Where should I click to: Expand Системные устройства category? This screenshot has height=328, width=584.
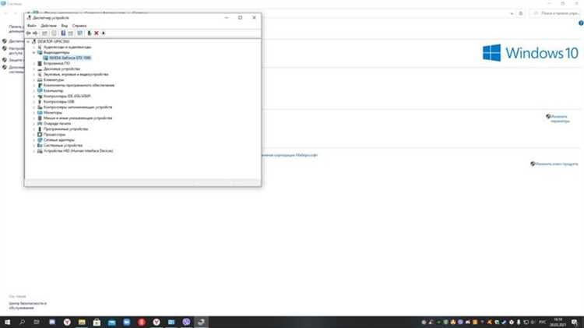pos(34,146)
